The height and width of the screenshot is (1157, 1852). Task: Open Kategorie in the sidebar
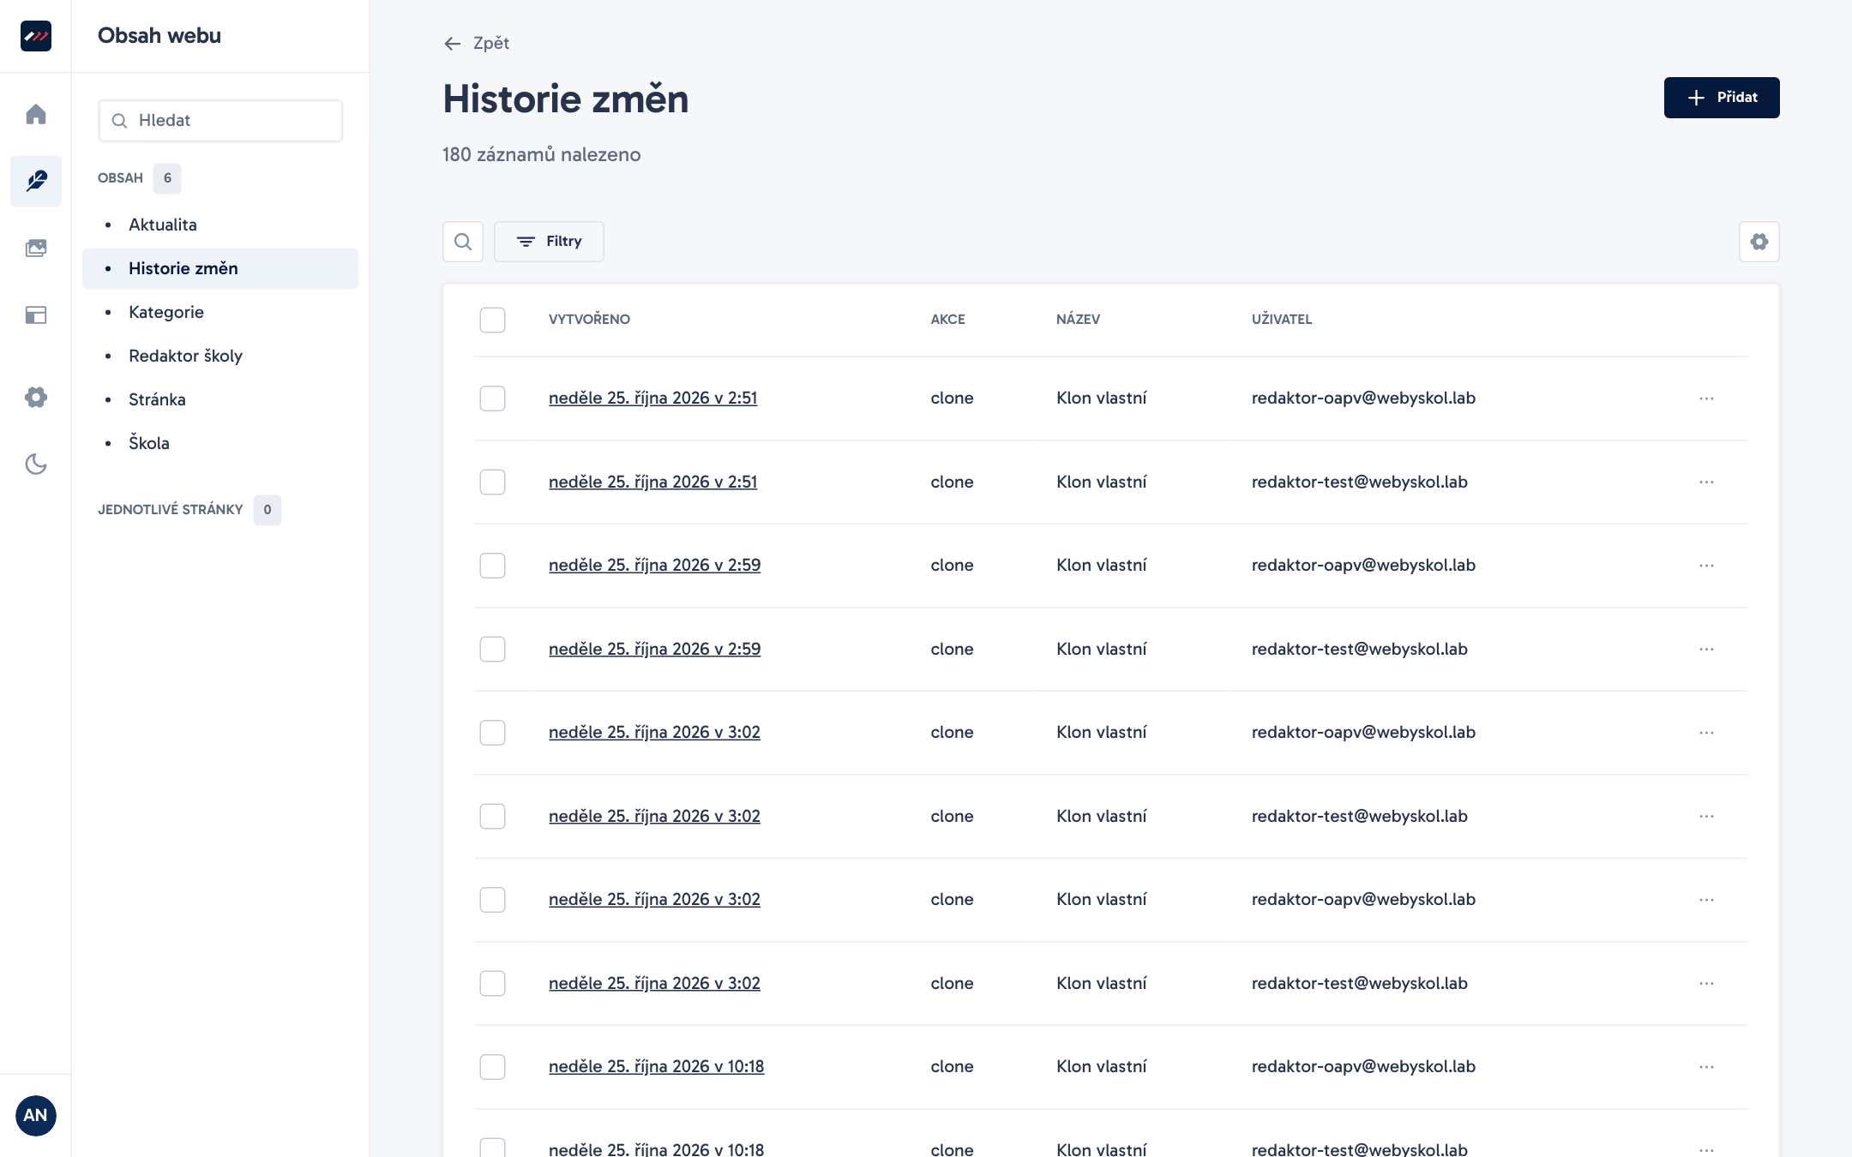click(220, 312)
